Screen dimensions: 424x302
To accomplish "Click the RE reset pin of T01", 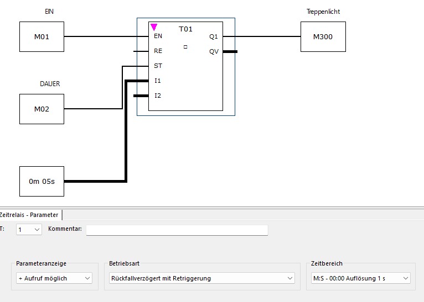I will pyautogui.click(x=158, y=51).
